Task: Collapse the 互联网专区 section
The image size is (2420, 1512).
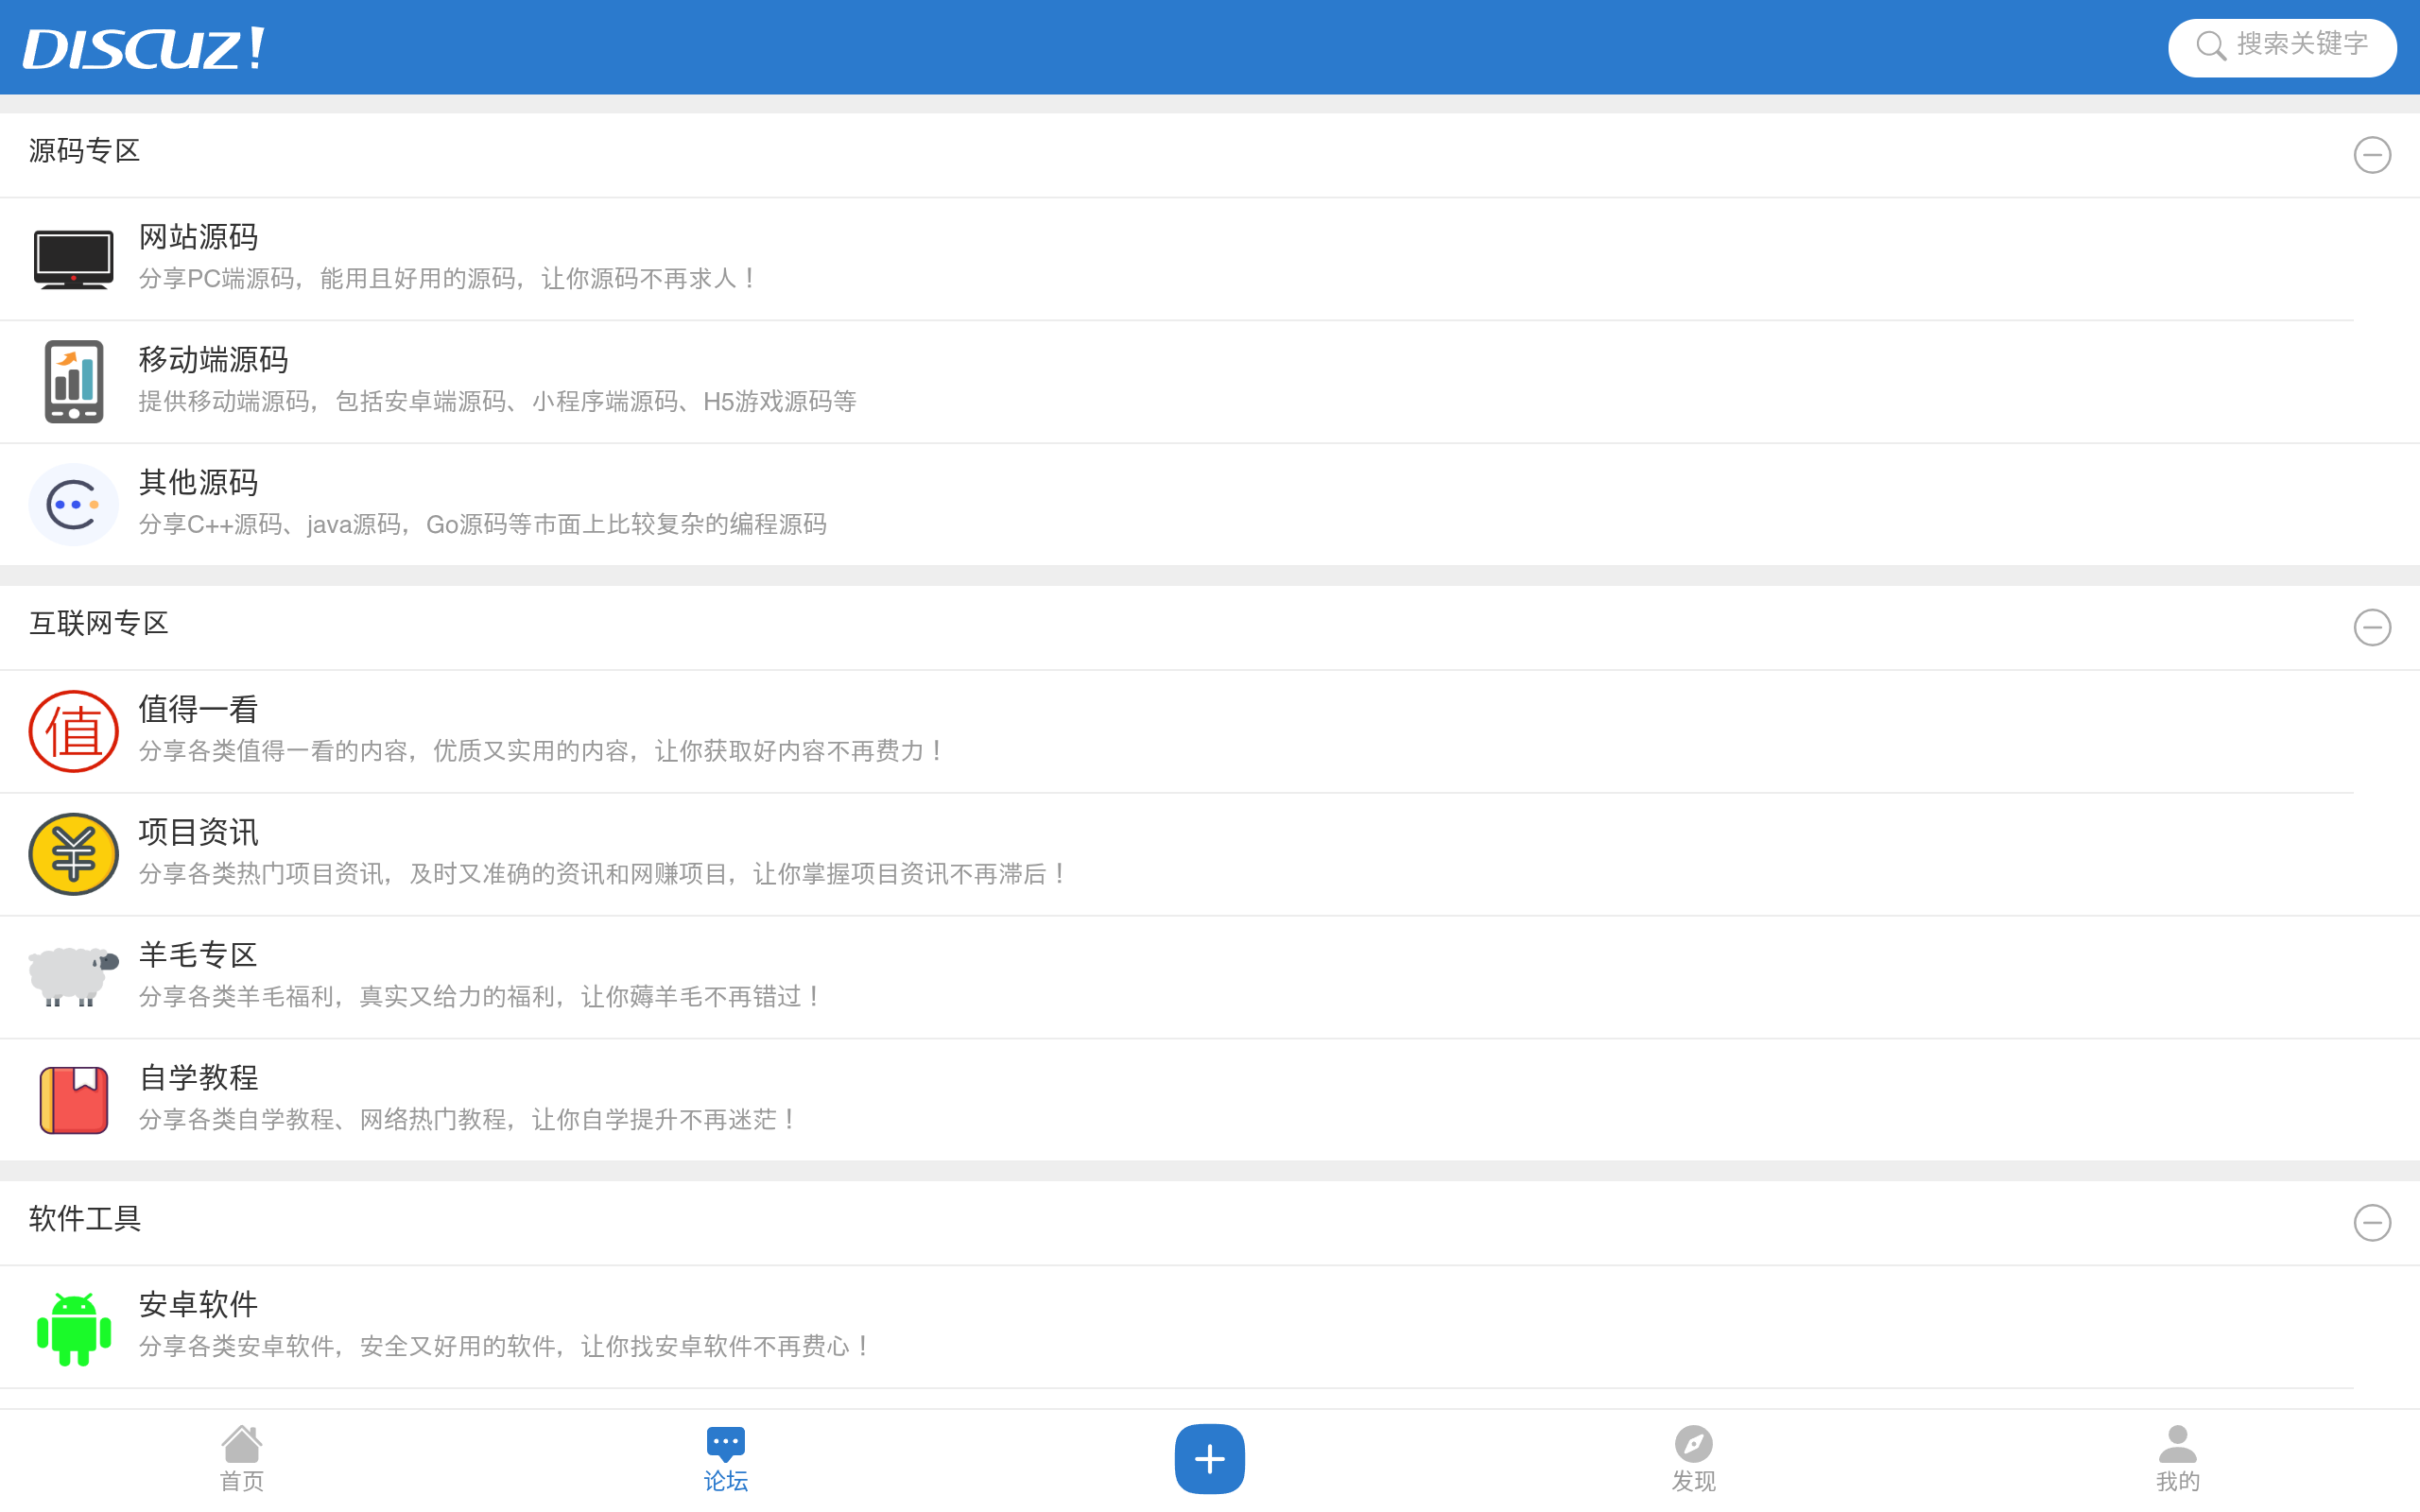Action: 2372,627
